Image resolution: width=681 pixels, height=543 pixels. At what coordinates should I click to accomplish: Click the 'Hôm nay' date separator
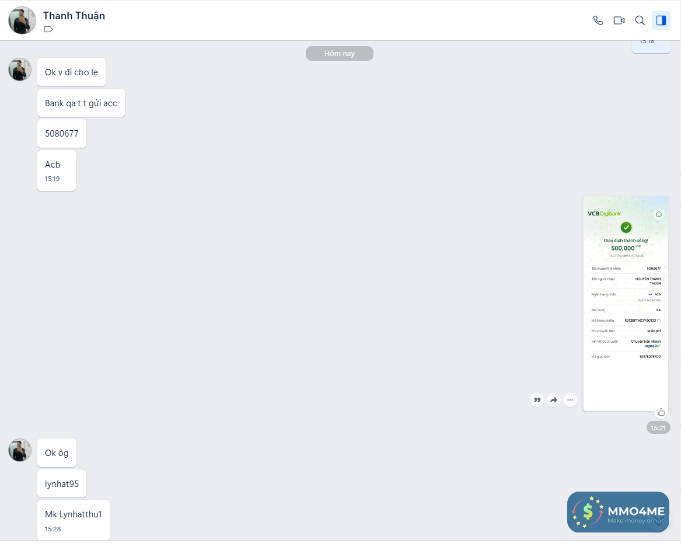tap(339, 54)
